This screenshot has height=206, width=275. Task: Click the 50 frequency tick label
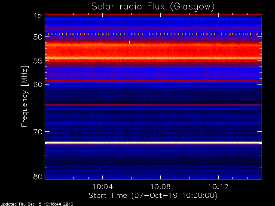click(38, 37)
